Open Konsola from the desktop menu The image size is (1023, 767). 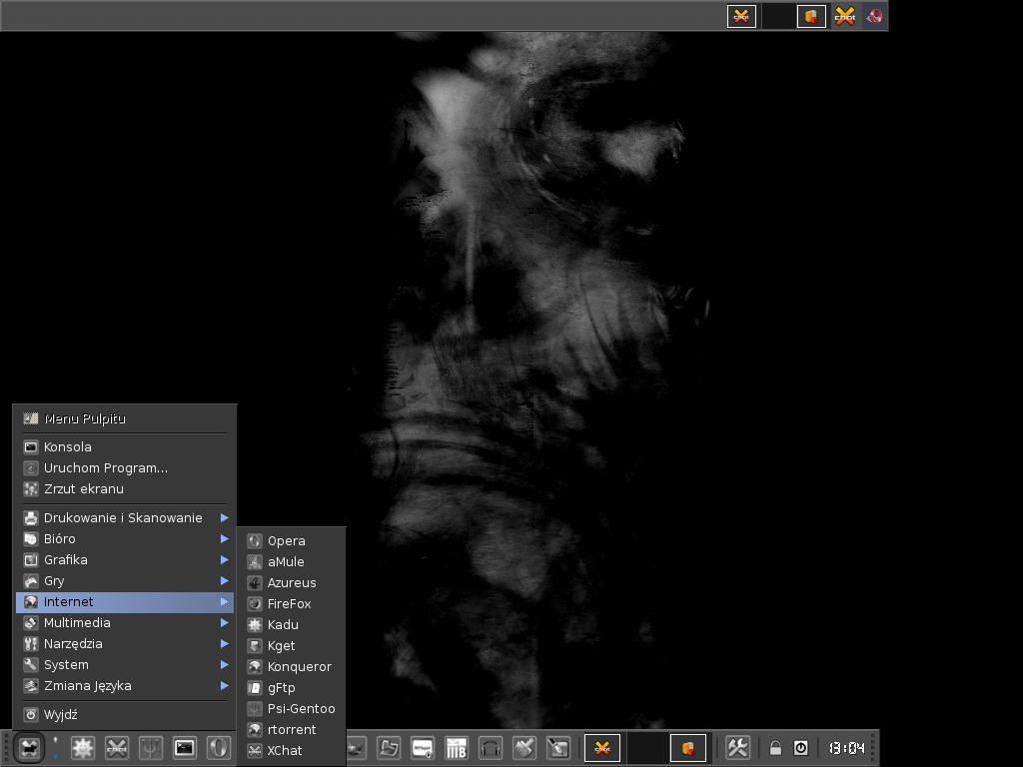125,446
